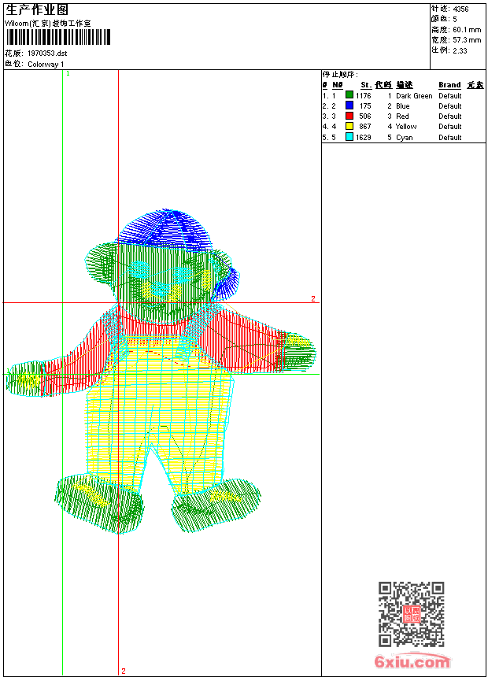This screenshot has height=677, width=488.
Task: Click the '描述' column header
Action: click(405, 85)
